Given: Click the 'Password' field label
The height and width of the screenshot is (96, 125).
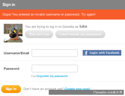Looking at the screenshot, I should point(11,69).
